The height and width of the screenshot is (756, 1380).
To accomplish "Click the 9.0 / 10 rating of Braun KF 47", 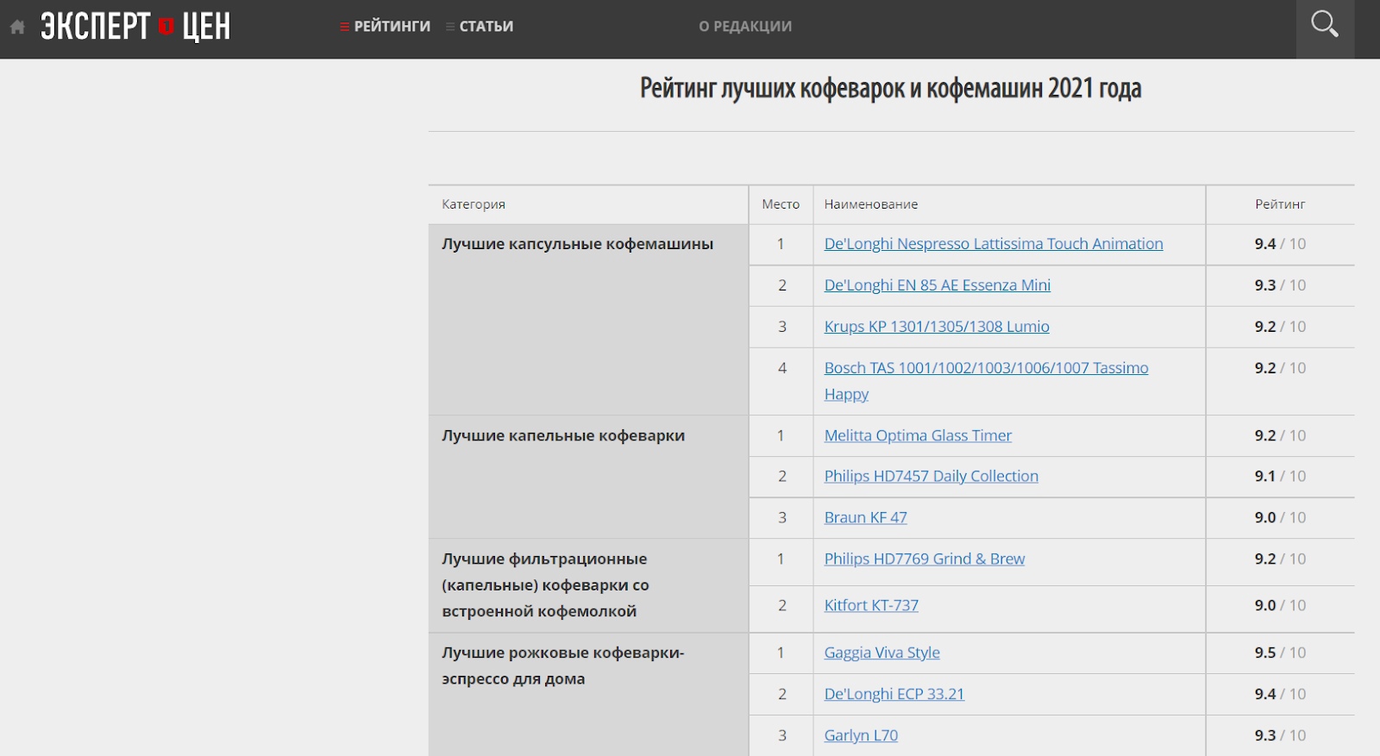I will pos(1280,517).
